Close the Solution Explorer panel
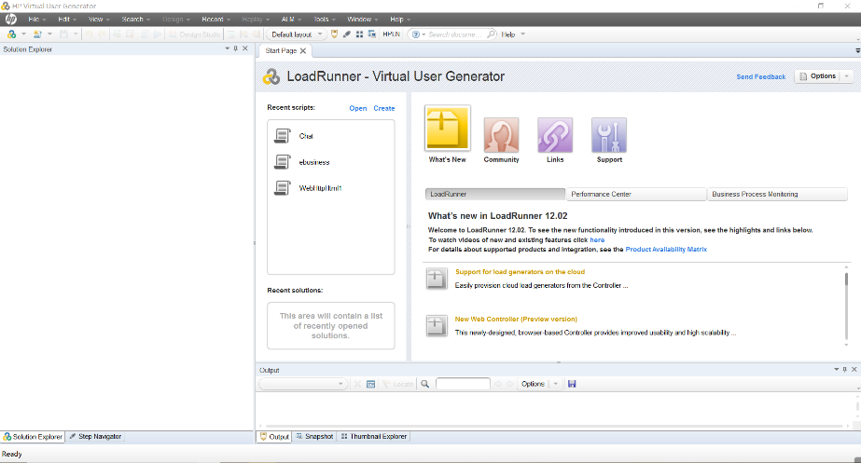 click(x=245, y=48)
